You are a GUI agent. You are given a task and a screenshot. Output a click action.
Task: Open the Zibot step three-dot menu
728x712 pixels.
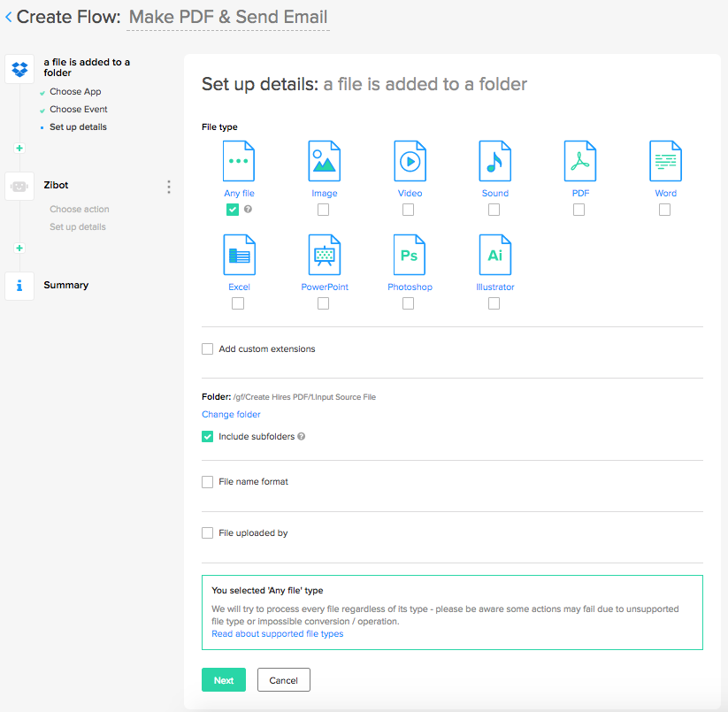[169, 187]
